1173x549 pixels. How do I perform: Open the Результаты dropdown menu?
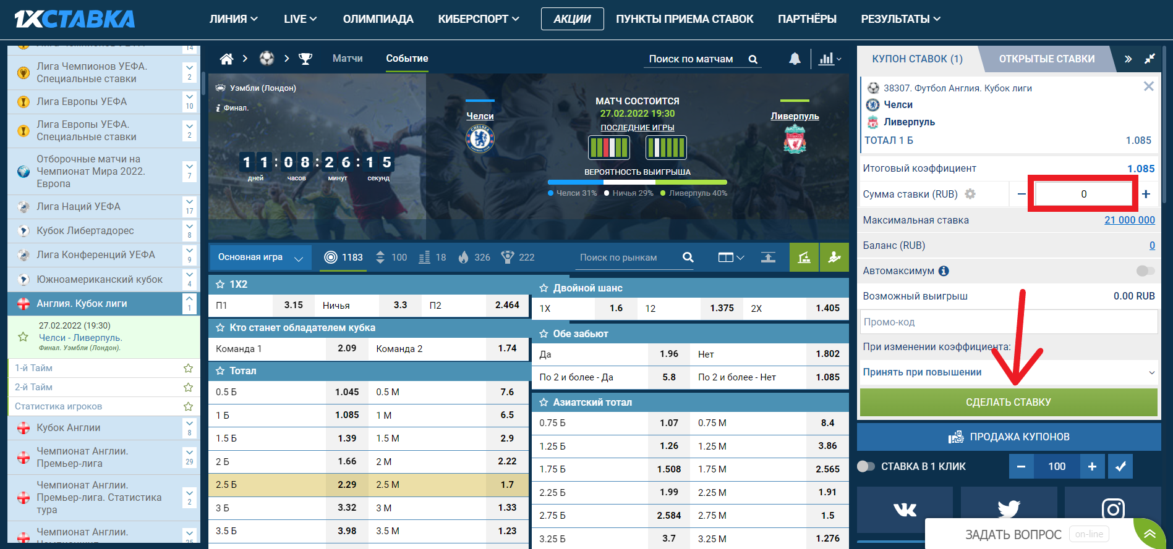coord(900,19)
